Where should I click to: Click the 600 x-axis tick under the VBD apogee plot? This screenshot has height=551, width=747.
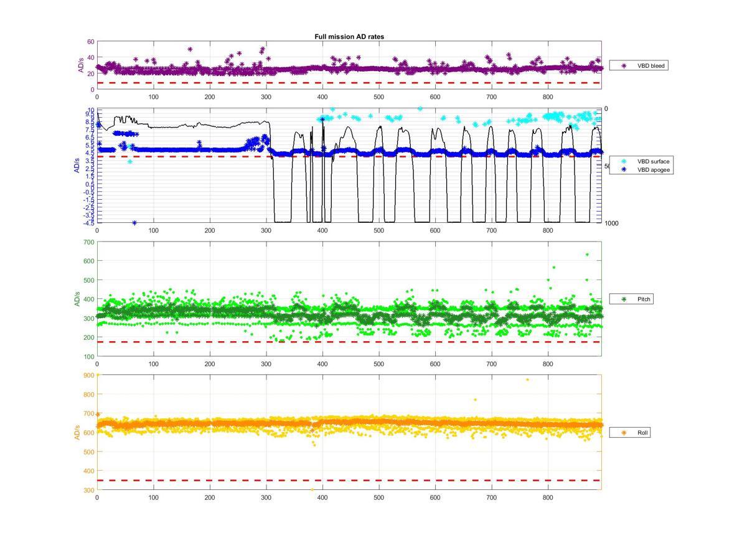(x=435, y=230)
